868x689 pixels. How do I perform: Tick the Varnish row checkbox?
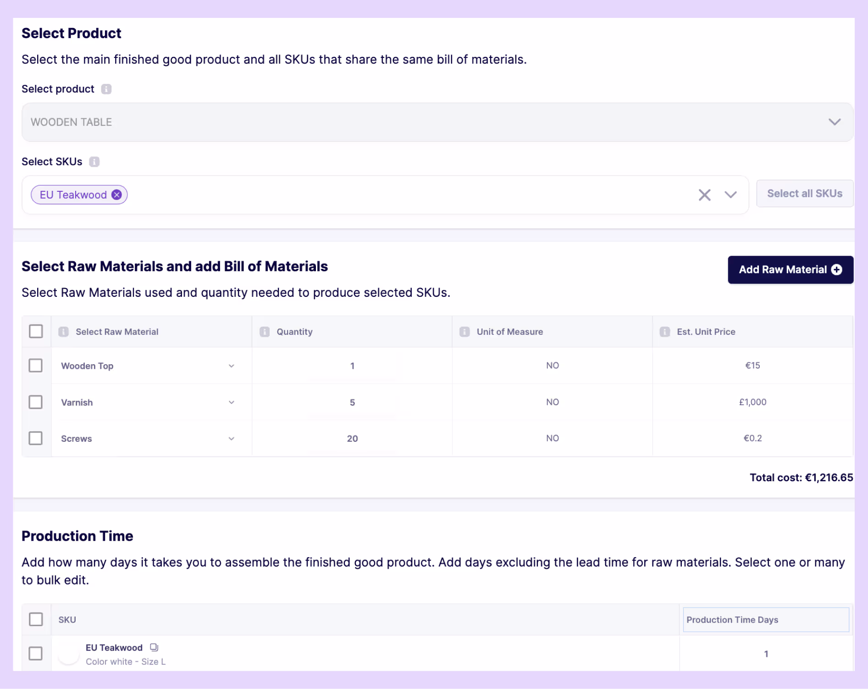tap(36, 402)
